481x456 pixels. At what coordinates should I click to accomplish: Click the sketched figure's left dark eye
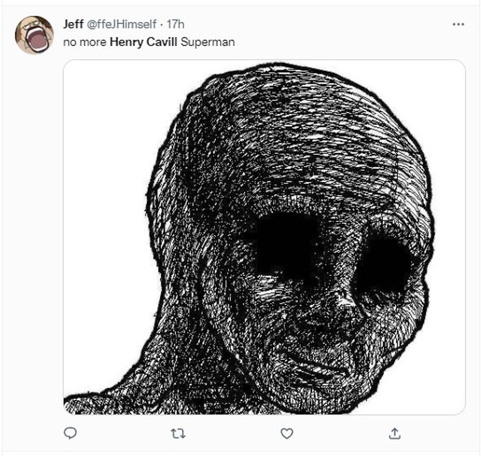287,242
